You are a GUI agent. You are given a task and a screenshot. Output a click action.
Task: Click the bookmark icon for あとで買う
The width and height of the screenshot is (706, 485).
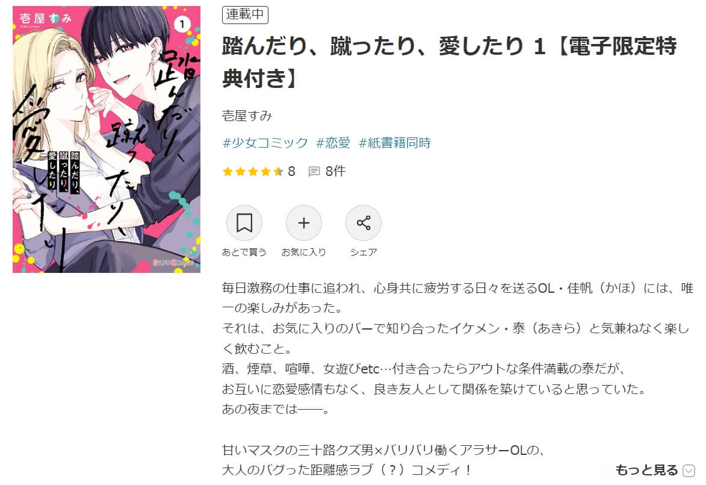click(x=244, y=223)
